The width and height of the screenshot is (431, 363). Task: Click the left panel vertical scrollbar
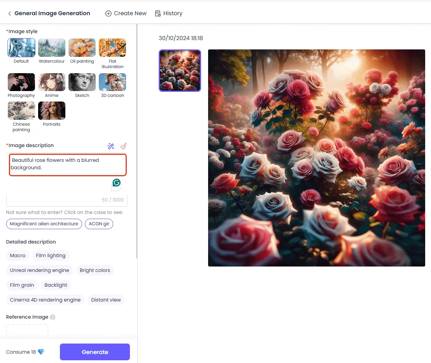point(137,142)
